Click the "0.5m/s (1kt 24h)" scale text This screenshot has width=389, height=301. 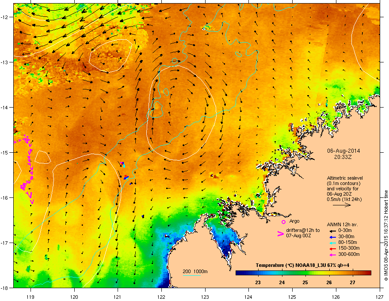click(x=344, y=199)
